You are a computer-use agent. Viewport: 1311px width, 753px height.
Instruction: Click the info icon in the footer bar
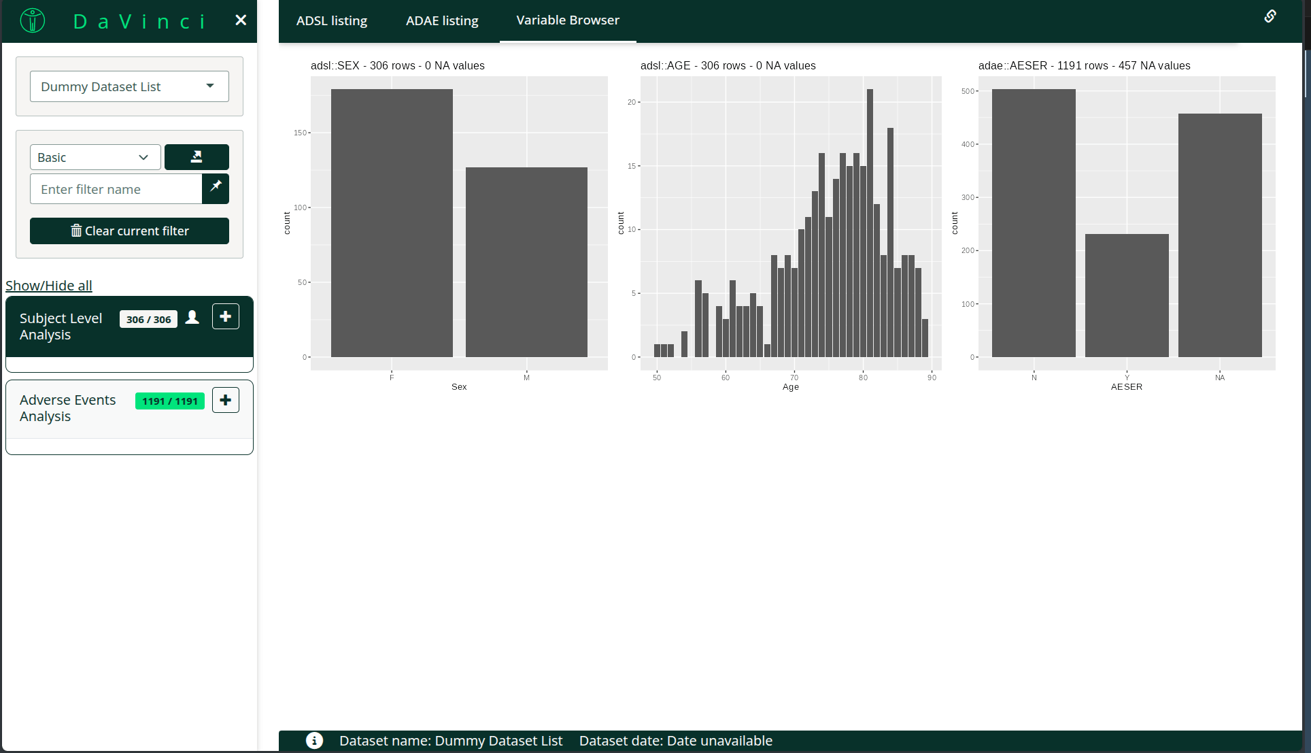coord(314,741)
